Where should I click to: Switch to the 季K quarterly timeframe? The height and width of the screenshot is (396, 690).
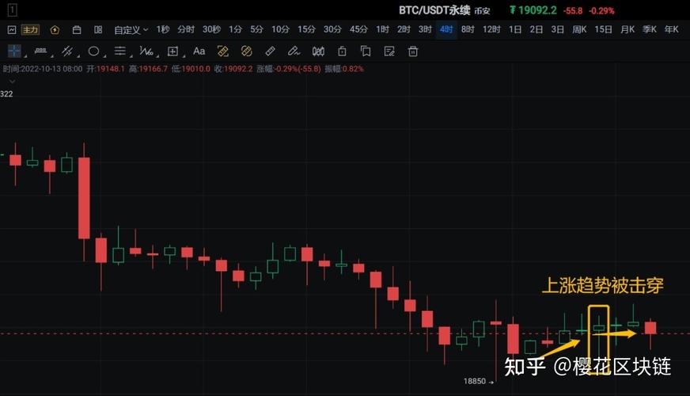pyautogui.click(x=650, y=29)
